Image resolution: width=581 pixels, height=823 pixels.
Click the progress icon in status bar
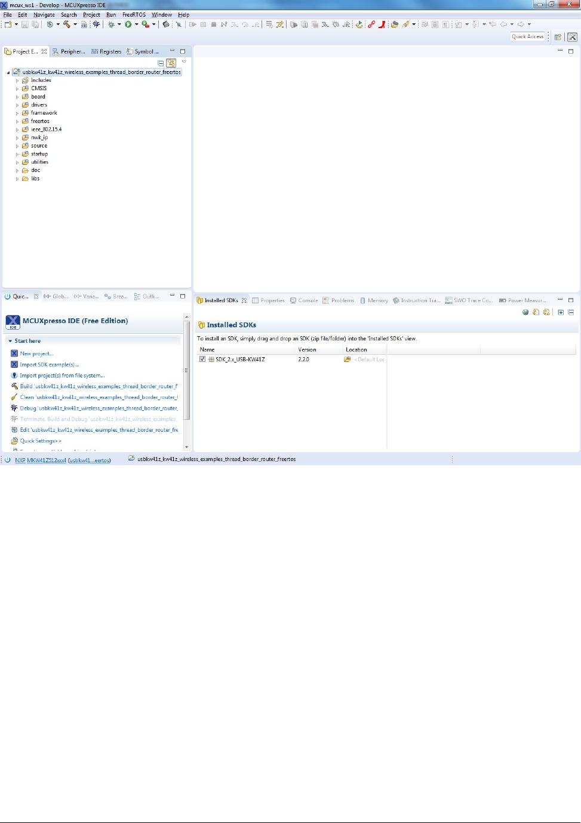7,460
